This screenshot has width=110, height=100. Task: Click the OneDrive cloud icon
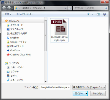tap(8, 51)
